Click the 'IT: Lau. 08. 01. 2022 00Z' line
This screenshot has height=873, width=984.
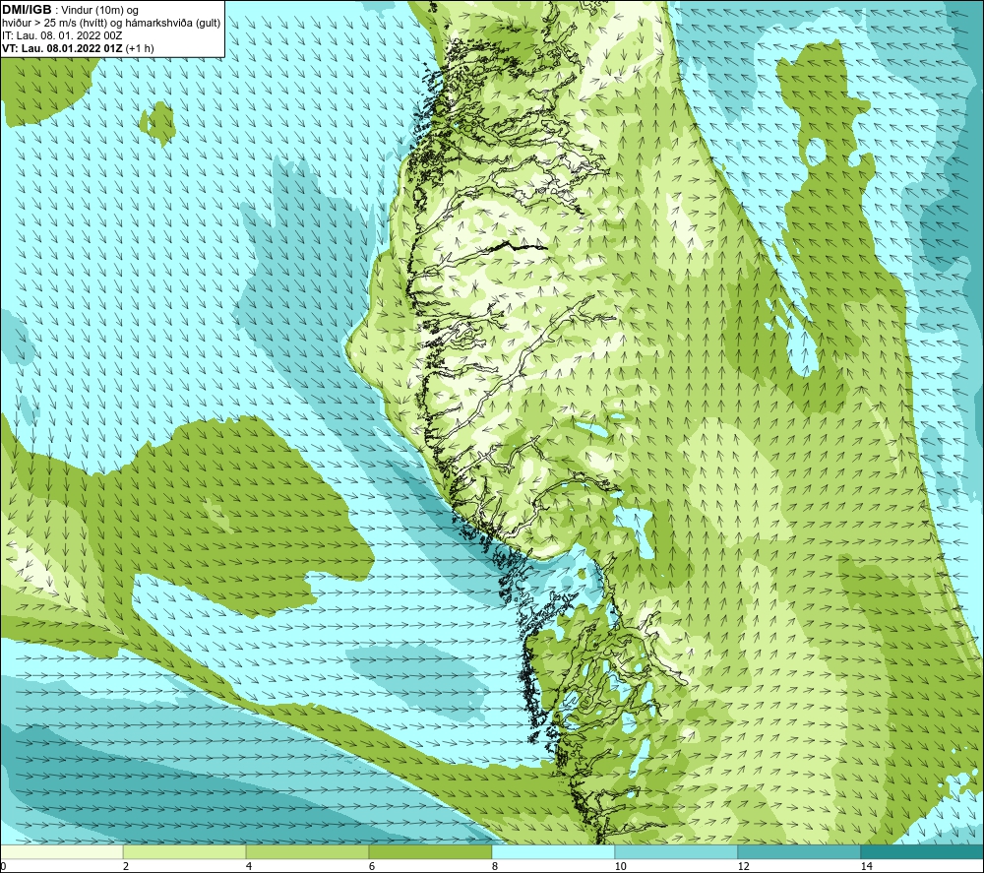click(61, 35)
